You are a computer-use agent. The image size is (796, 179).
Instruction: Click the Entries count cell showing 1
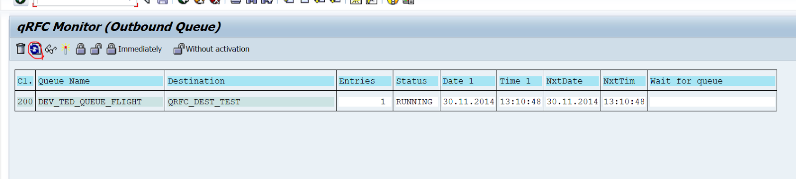(x=365, y=102)
